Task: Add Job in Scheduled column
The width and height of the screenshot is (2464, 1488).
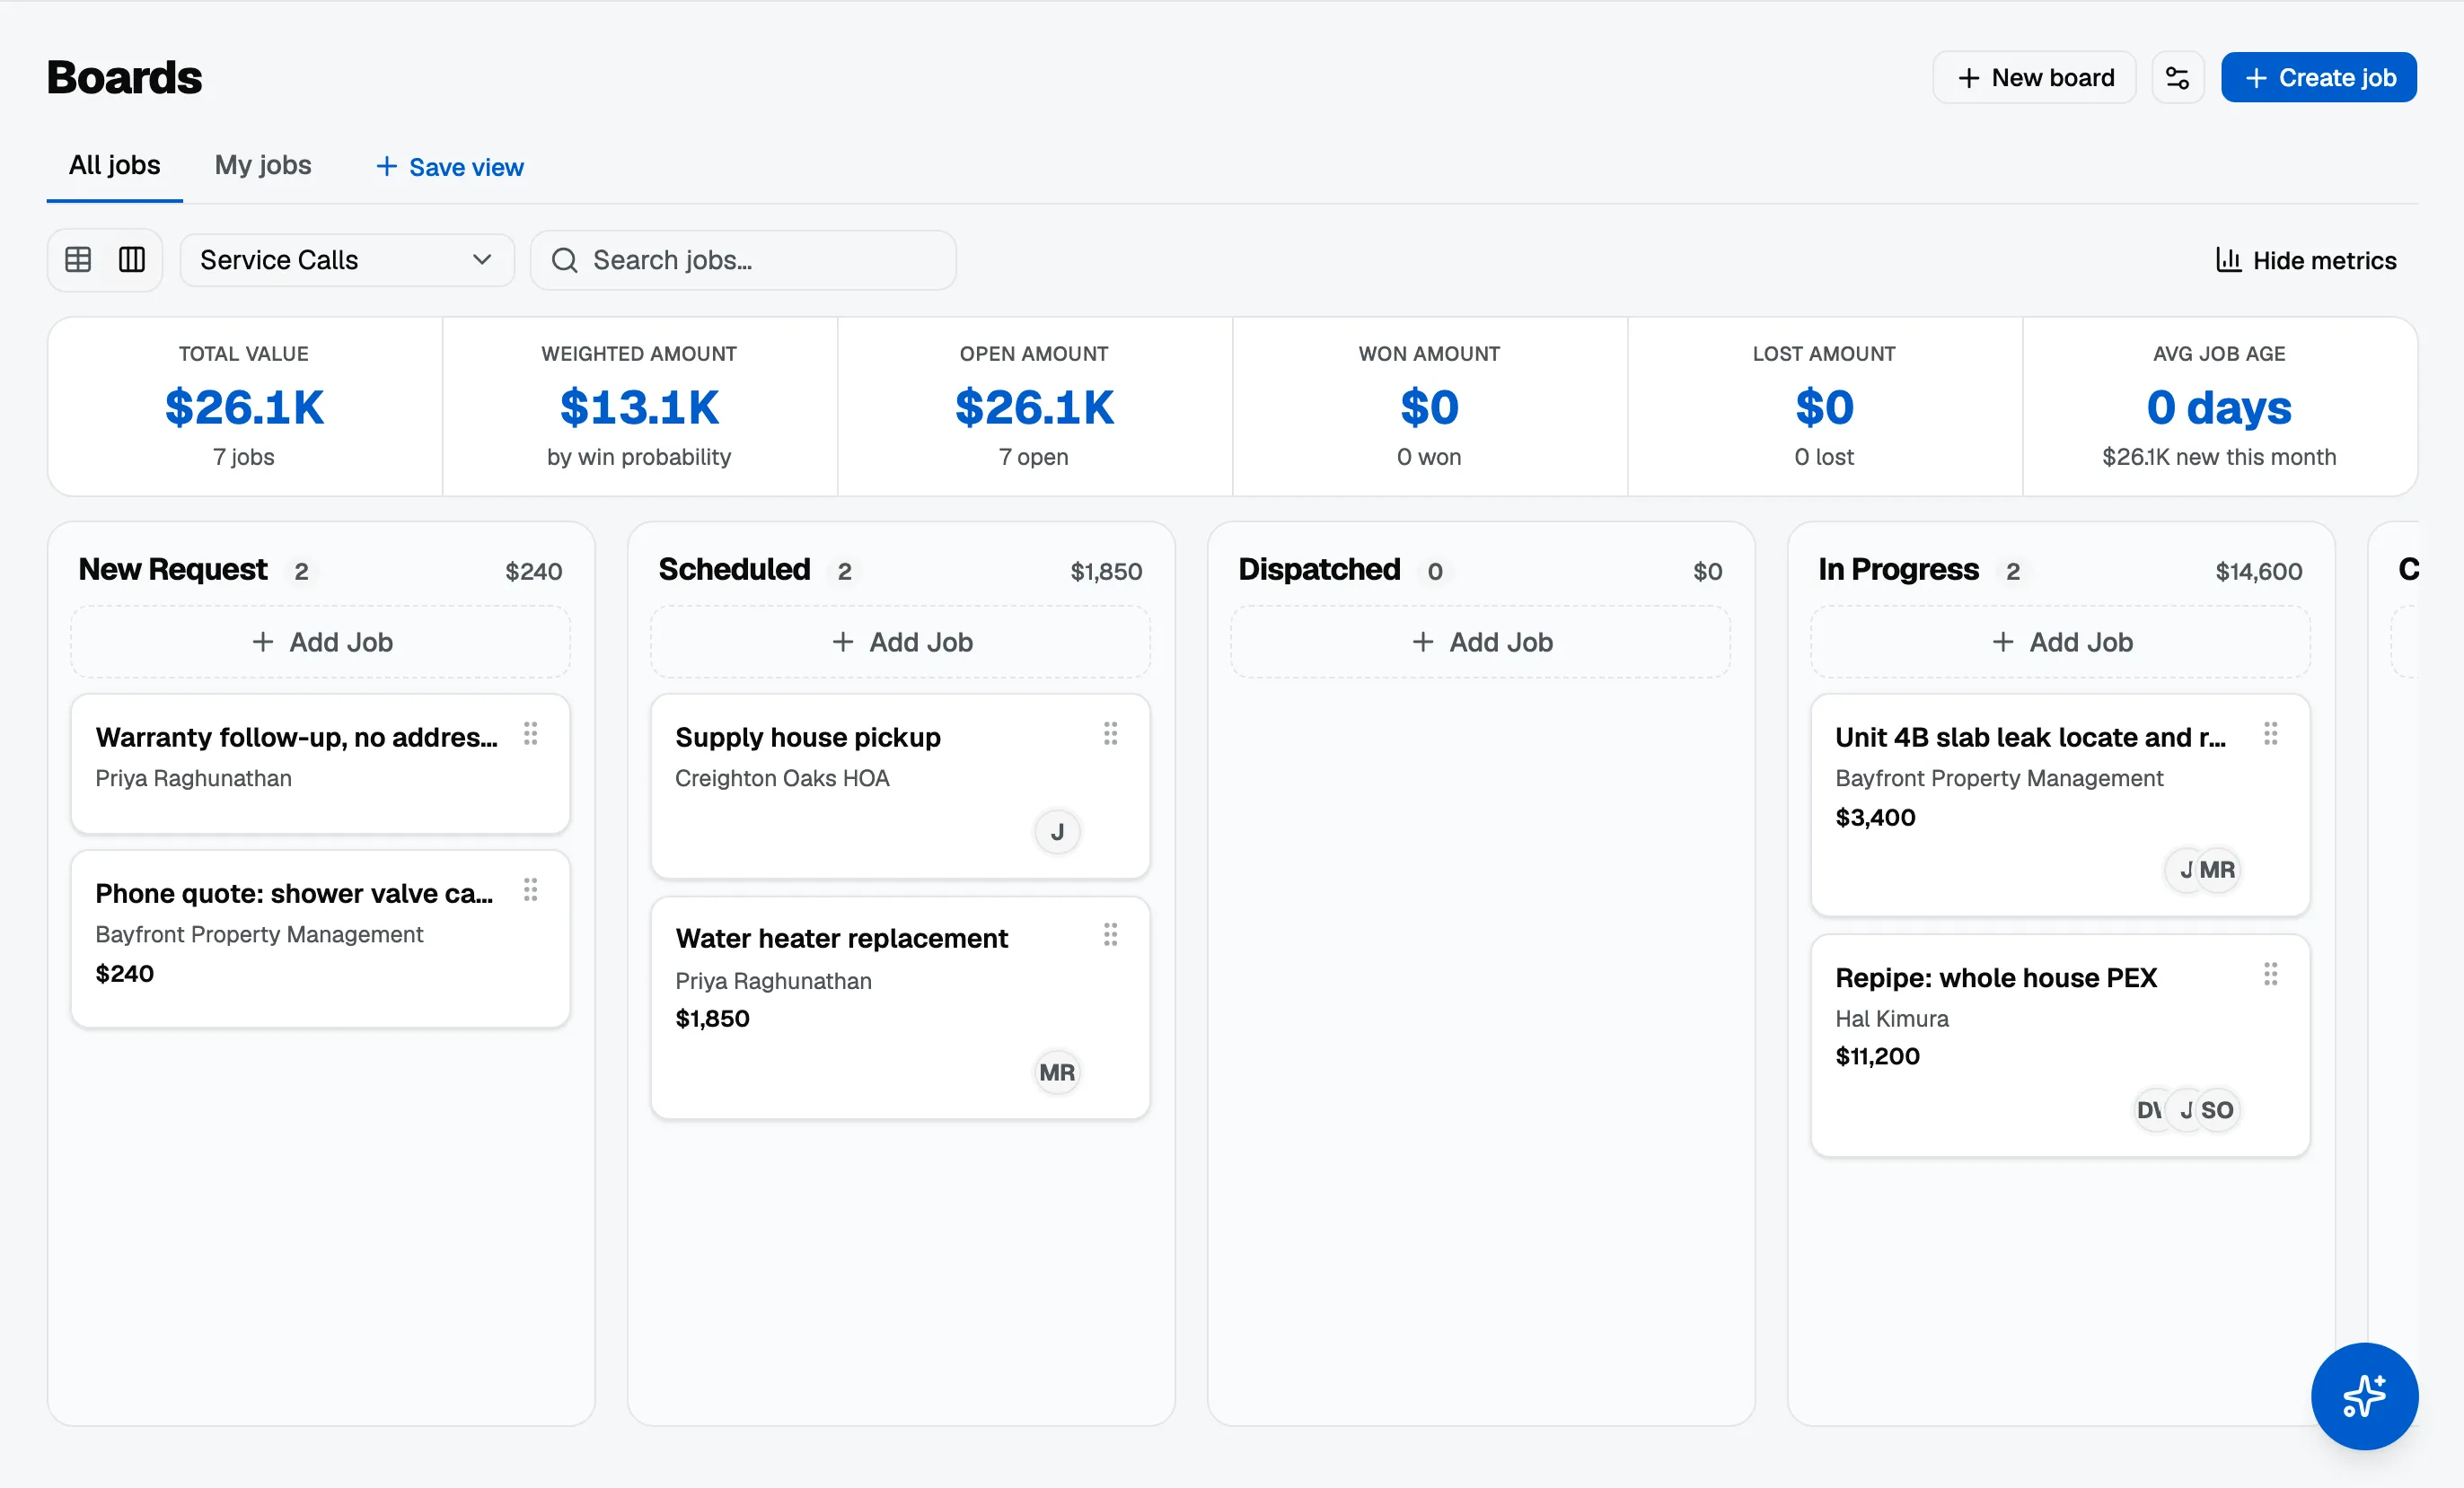Action: point(901,642)
